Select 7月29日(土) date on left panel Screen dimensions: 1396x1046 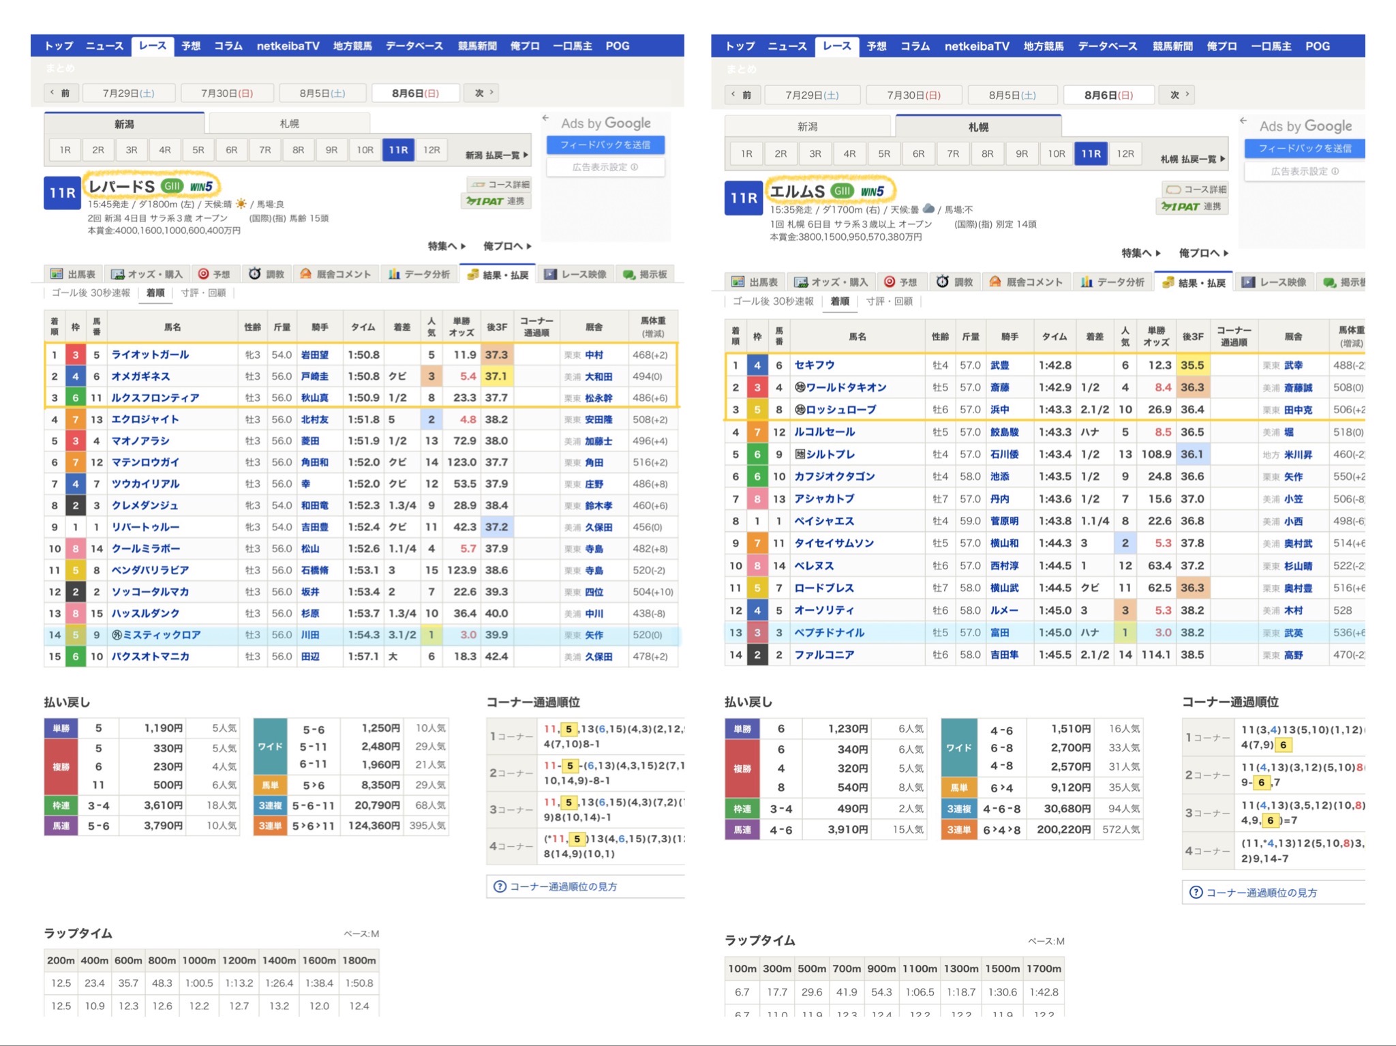point(128,93)
